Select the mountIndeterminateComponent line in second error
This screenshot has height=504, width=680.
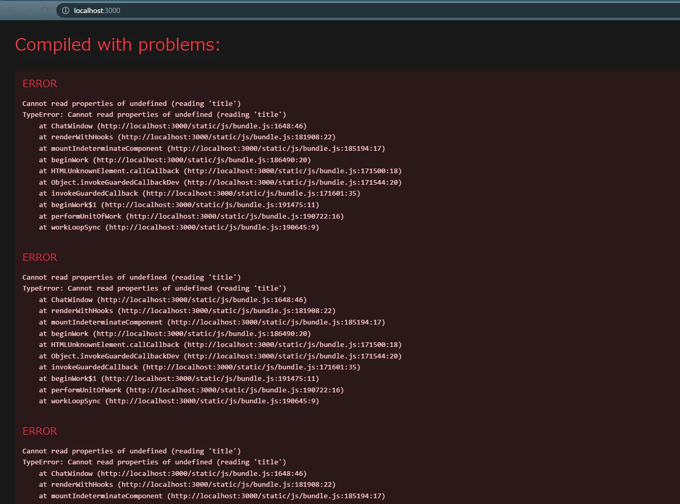tap(212, 322)
